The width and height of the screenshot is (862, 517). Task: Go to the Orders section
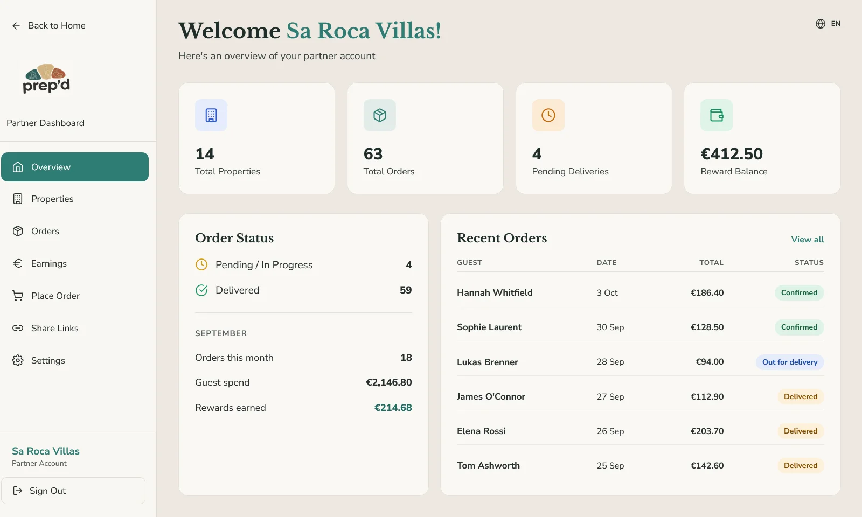[x=75, y=231]
